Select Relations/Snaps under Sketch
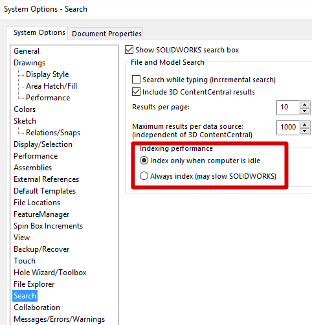The width and height of the screenshot is (312, 325). click(x=53, y=133)
